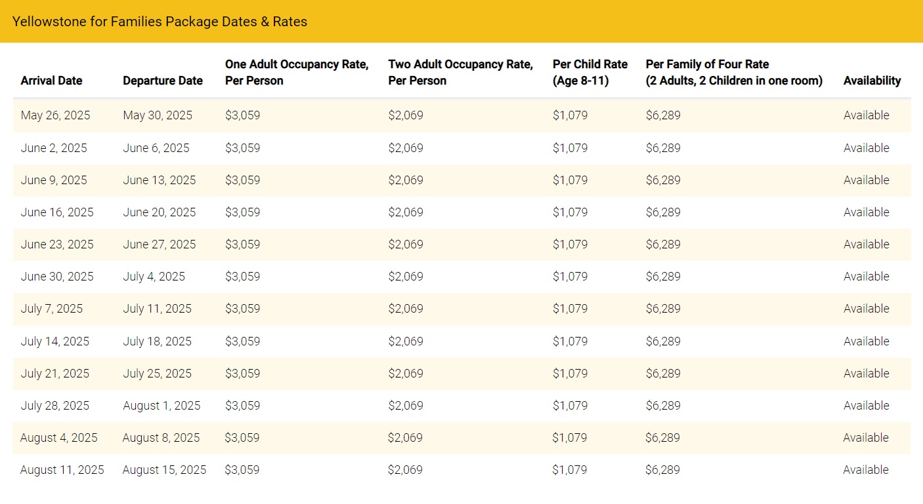This screenshot has width=923, height=504.
Task: Select the Departure Date column header
Action: tap(163, 81)
